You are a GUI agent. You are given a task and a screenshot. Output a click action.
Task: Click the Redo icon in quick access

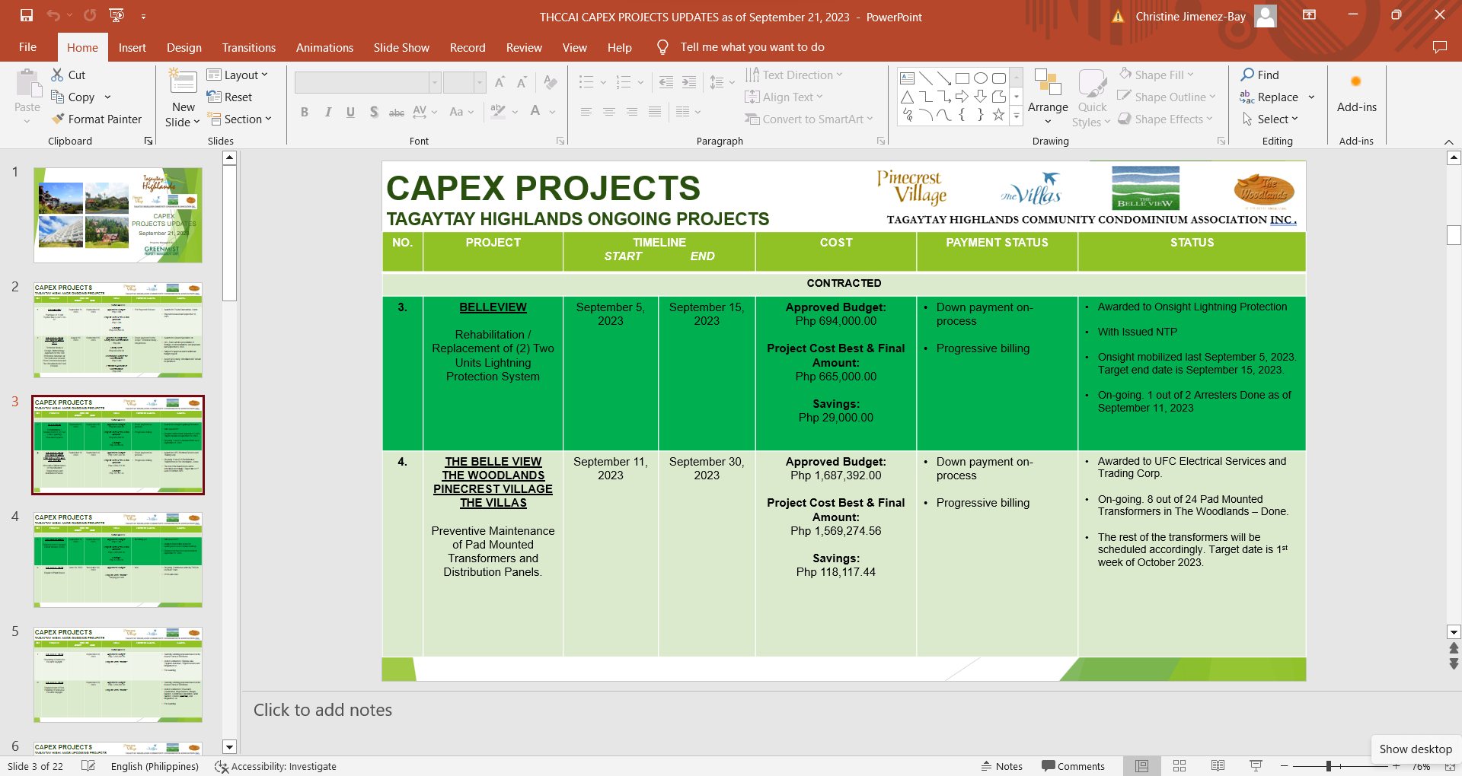90,15
